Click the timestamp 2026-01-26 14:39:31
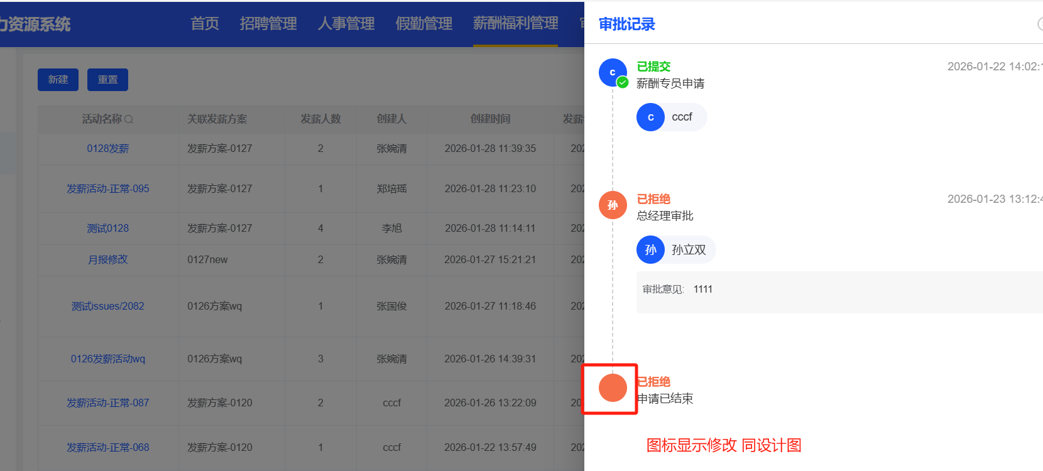 tap(490, 359)
